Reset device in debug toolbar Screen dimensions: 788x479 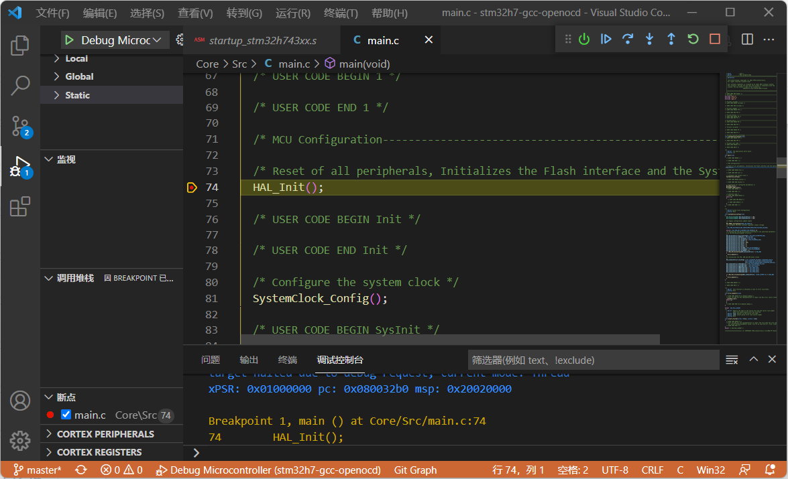pyautogui.click(x=584, y=39)
